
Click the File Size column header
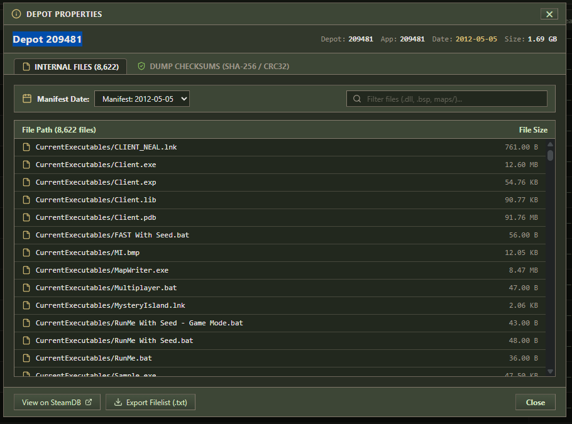[x=533, y=130]
